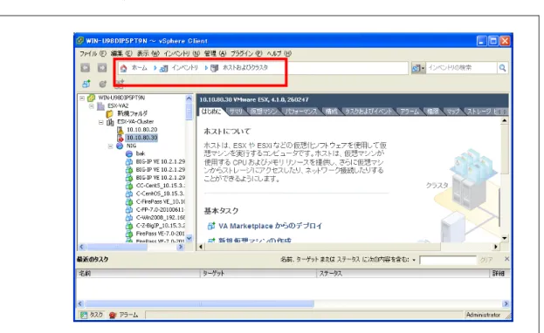Viewport: 544px width, 333px height.
Task: Click the breadcrumb arrow before インベントリ
Action: click(155, 68)
